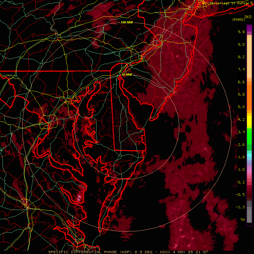Select the 0.2 legend label
Viewport: 254px width, 254px height.
241,182
